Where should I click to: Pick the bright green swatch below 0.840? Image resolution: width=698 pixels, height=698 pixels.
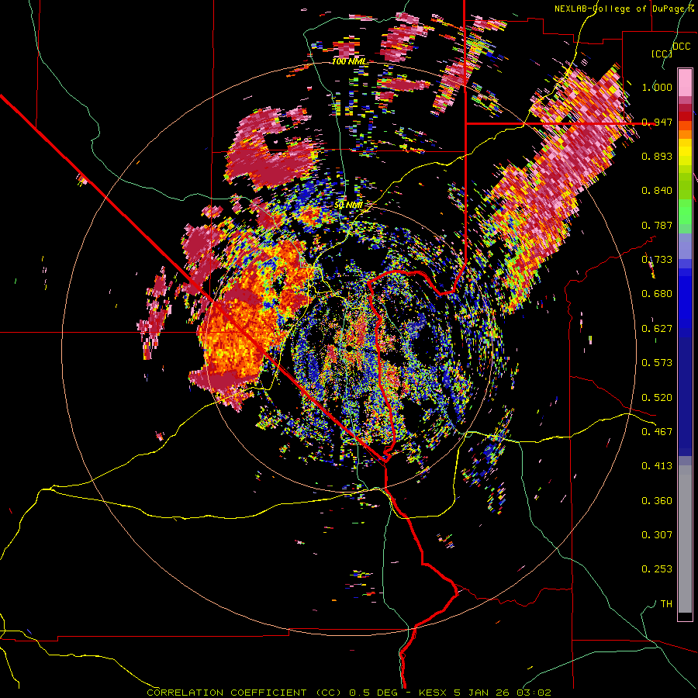click(x=685, y=212)
